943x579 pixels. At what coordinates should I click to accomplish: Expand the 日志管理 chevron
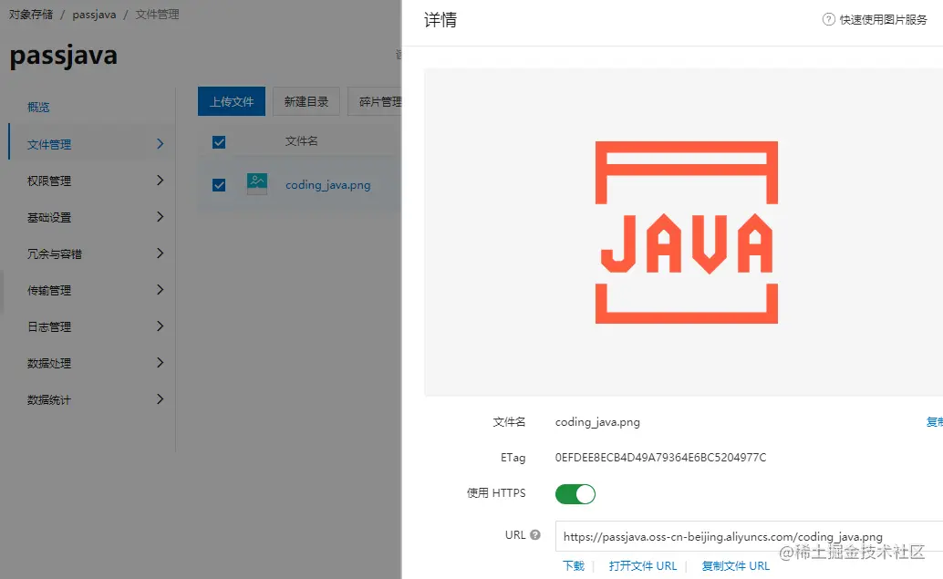coord(160,326)
